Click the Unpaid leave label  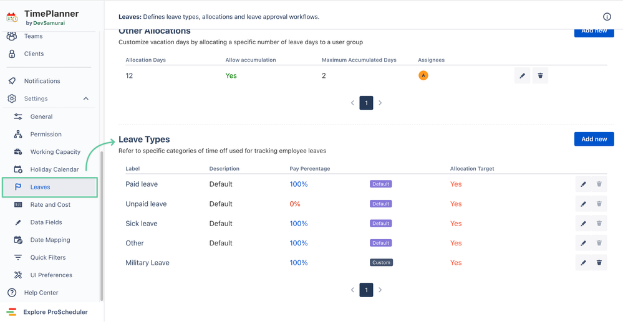click(x=146, y=204)
